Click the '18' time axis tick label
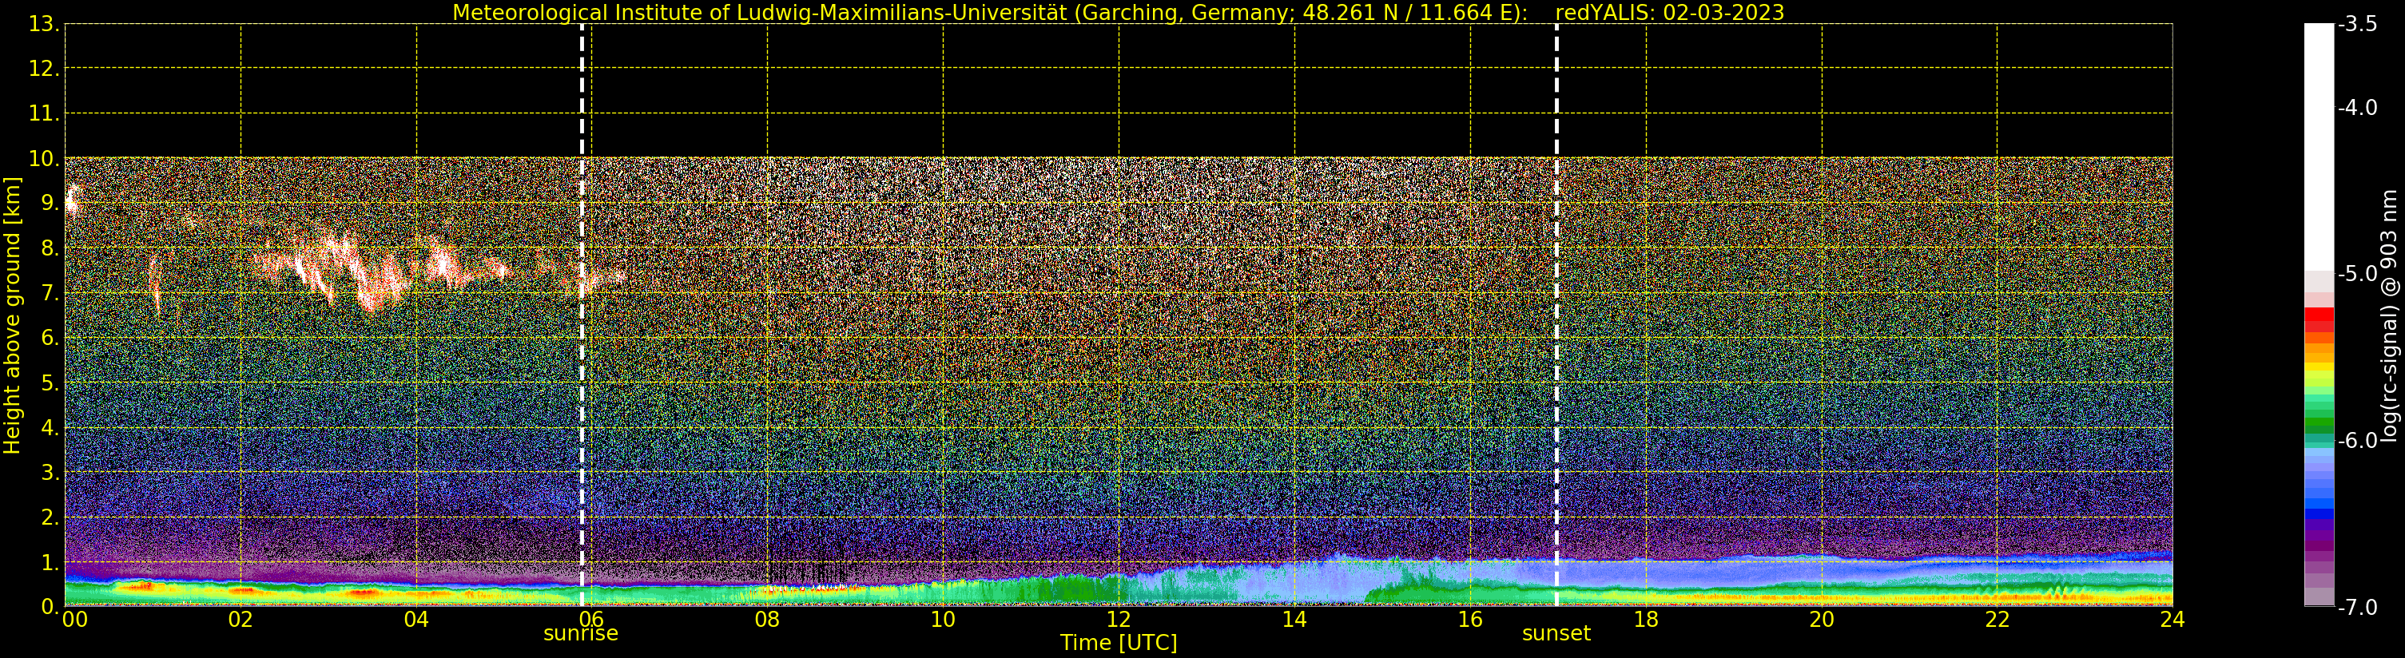2405x658 pixels. click(1646, 620)
